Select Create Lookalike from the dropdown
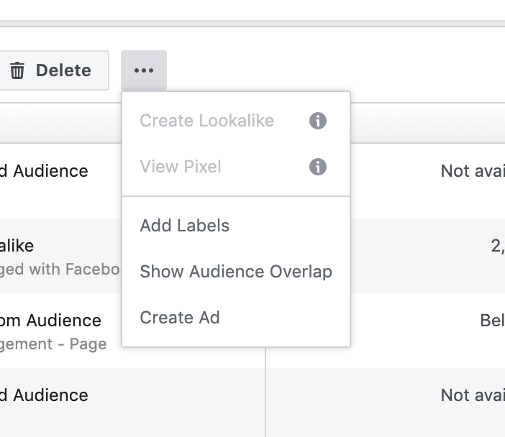Viewport: 505px width, 437px height. [206, 121]
